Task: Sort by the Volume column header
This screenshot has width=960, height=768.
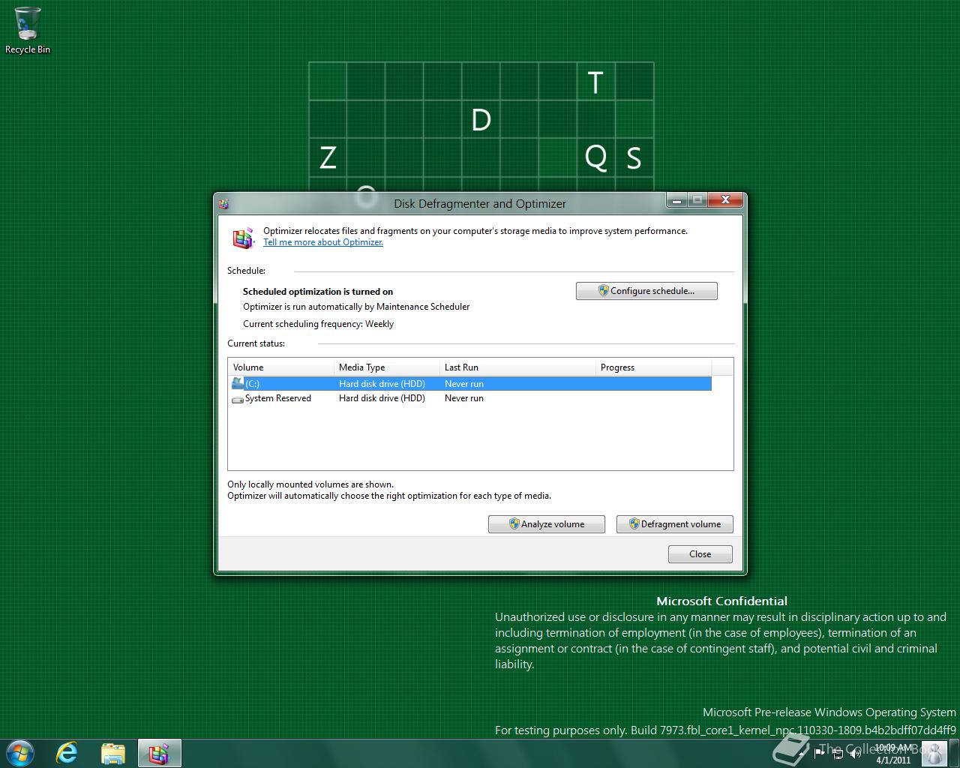Action: (x=281, y=367)
